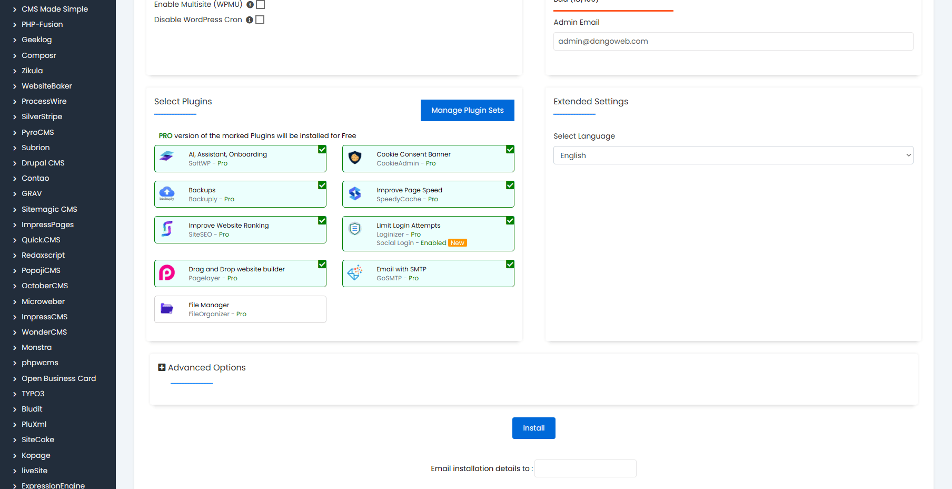Open Bludit in the sidebar
The height and width of the screenshot is (489, 952).
tap(32, 409)
